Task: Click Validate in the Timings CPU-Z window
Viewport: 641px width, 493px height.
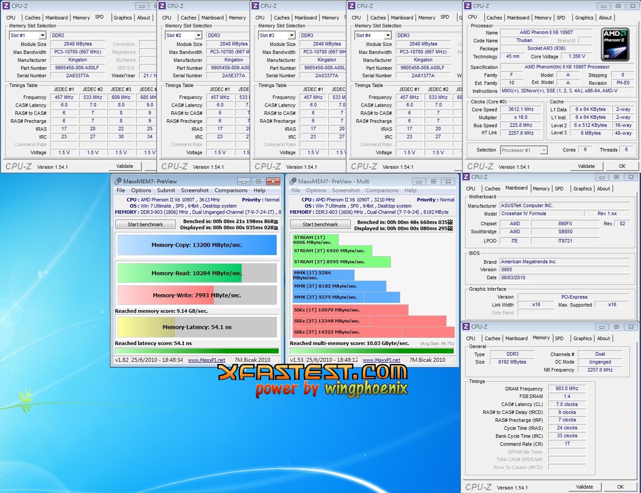Action: pos(584,487)
